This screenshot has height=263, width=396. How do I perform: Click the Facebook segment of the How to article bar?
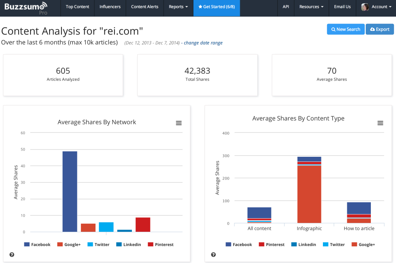pos(359,208)
